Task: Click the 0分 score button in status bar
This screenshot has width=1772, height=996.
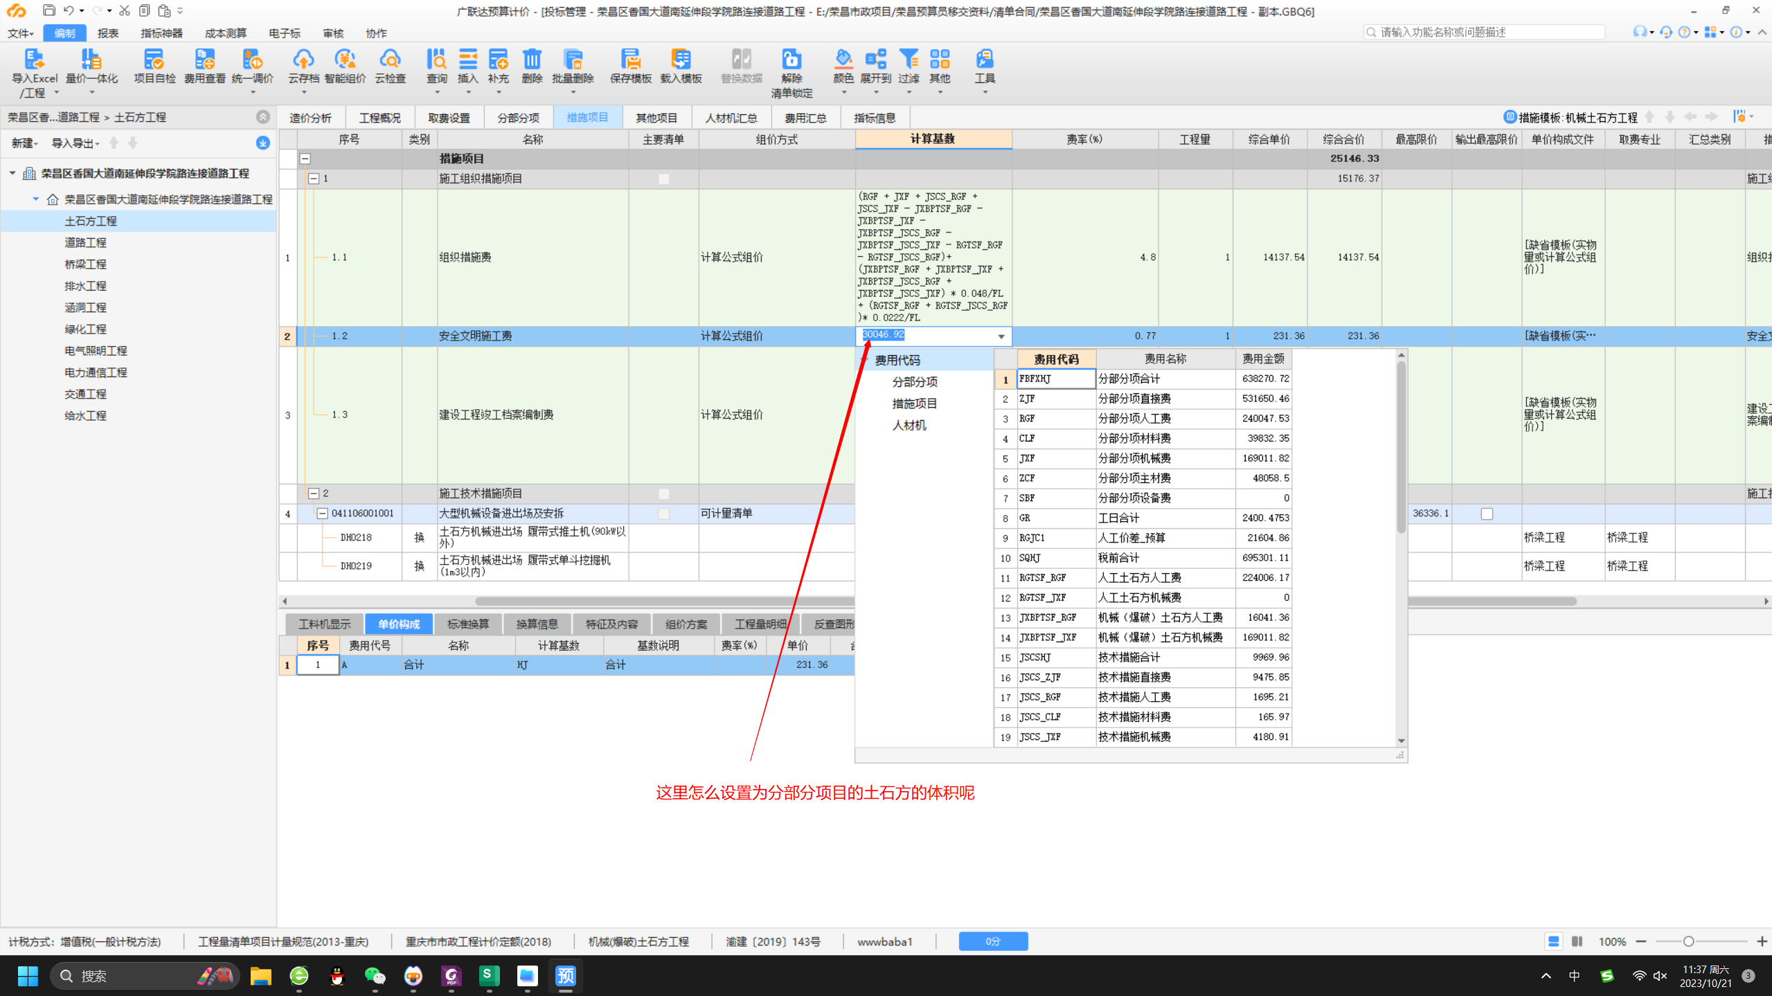Action: tap(993, 941)
